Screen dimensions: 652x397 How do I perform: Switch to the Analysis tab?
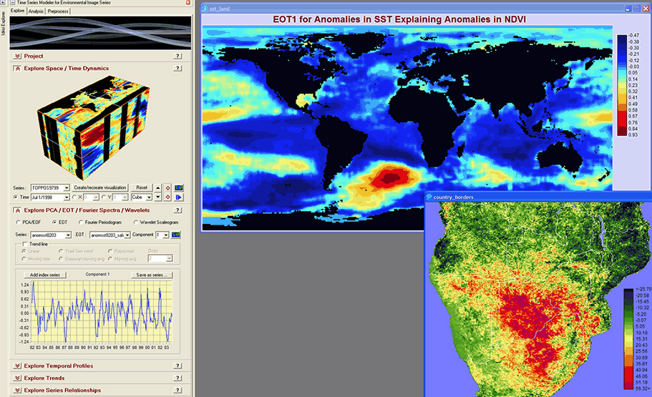pyautogui.click(x=37, y=11)
